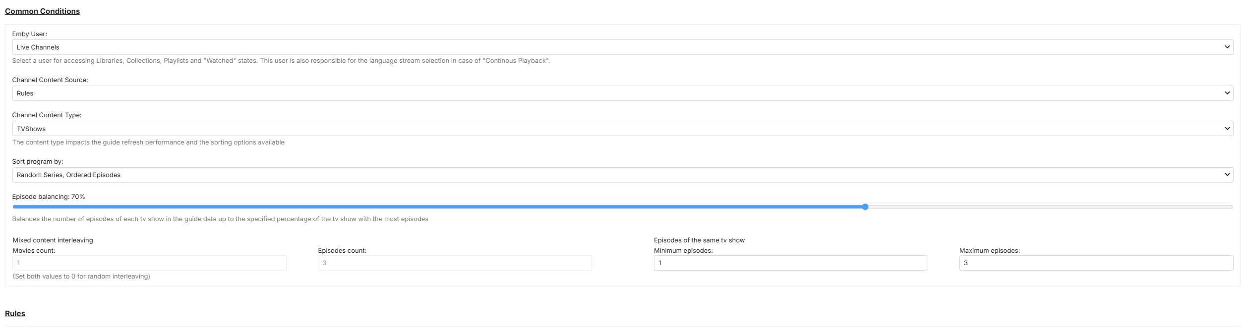Click the Common Conditions section heading

click(42, 11)
